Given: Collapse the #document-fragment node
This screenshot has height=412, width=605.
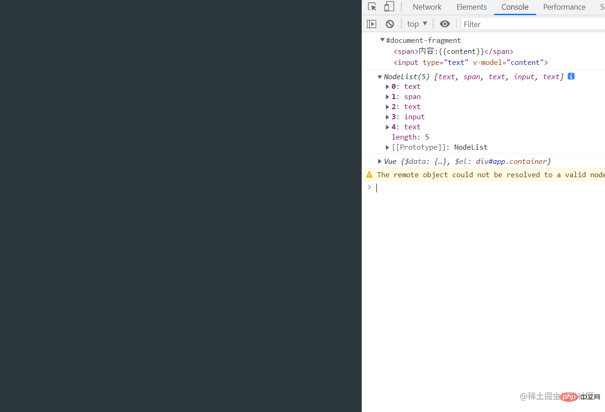Looking at the screenshot, I should point(382,40).
